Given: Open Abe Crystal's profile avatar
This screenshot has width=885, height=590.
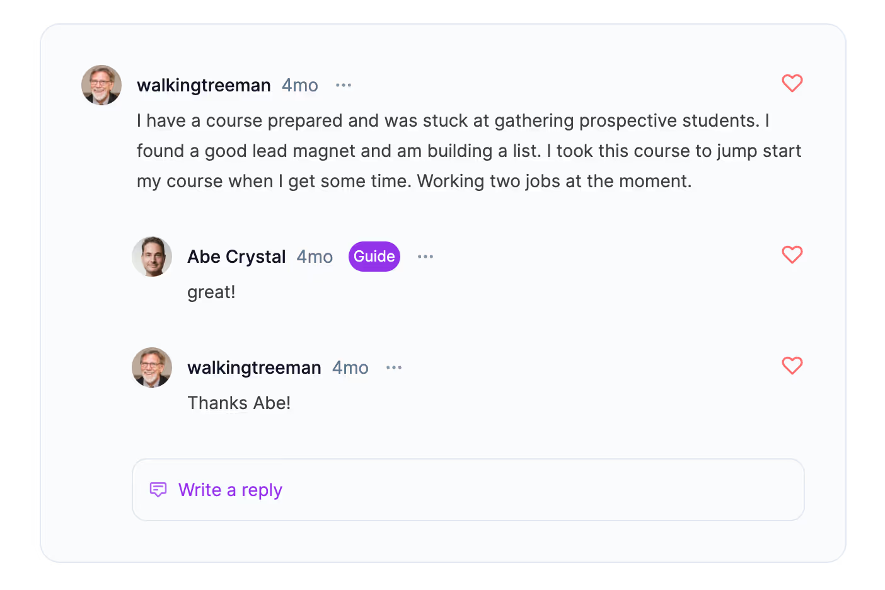Looking at the screenshot, I should 151,257.
